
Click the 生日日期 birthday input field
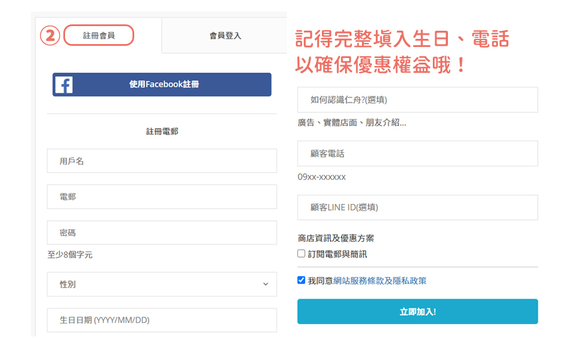(162, 320)
